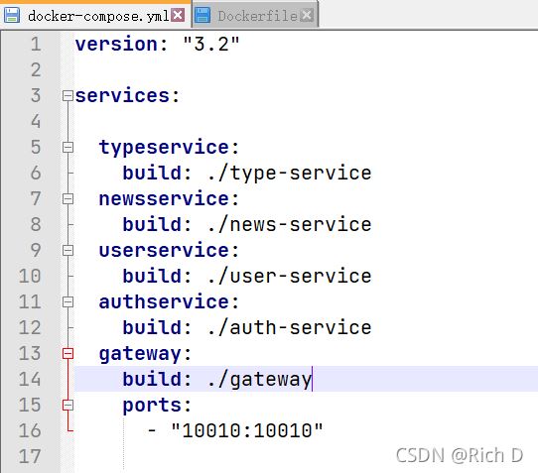Click the save icon on docker-compose.yml tab
The height and width of the screenshot is (473, 538).
click(x=12, y=16)
